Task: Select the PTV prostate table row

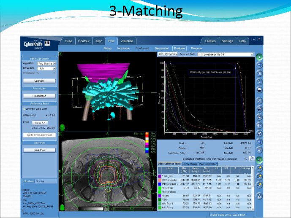Action: (205, 184)
